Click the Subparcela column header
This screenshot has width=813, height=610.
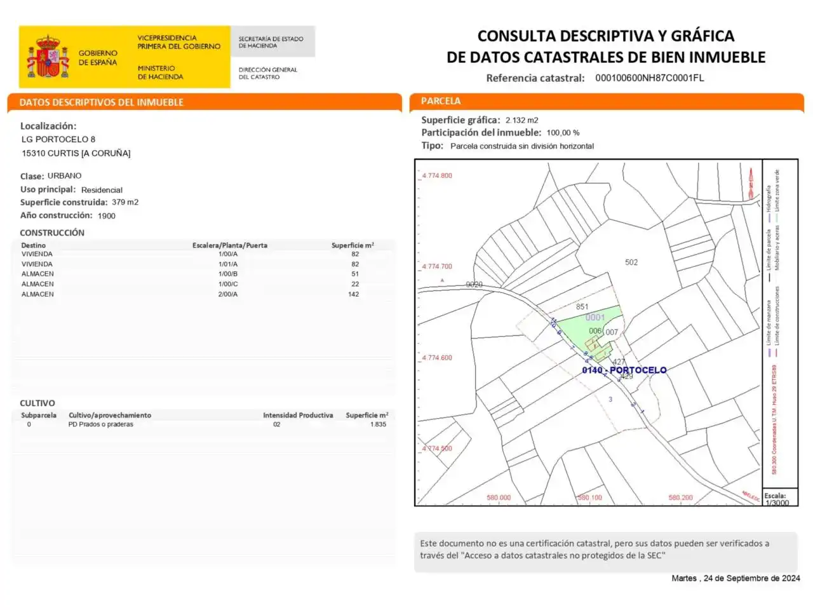tap(39, 416)
